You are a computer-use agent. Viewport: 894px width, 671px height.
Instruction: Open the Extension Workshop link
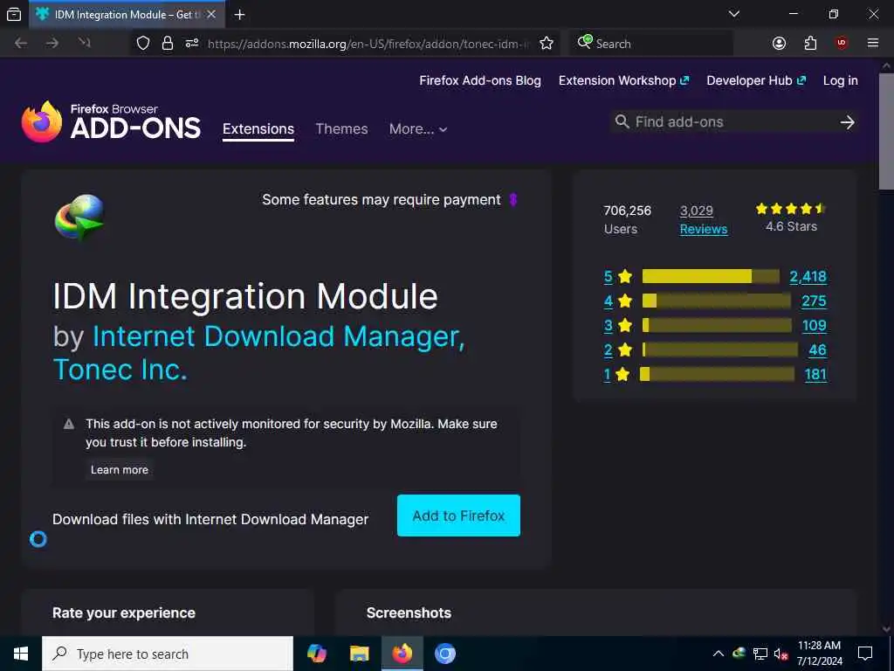click(623, 80)
